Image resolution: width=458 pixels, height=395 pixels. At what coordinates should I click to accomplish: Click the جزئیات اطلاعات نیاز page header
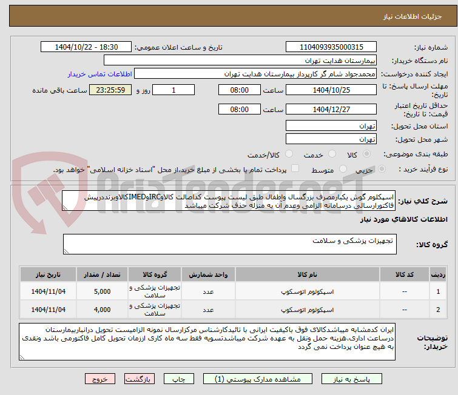coord(412,16)
